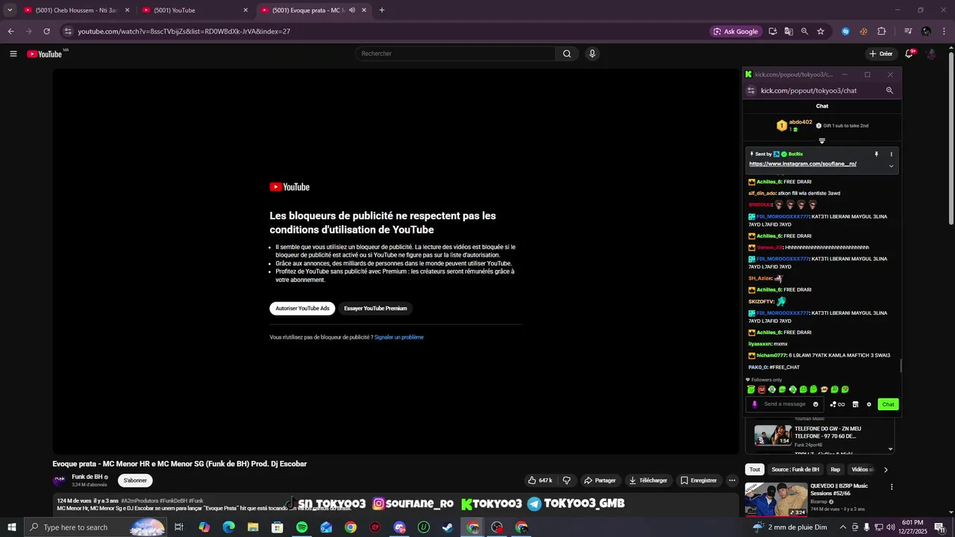Screen dimensions: 955x537
Task: Open Steam from the taskbar
Action: click(448, 527)
